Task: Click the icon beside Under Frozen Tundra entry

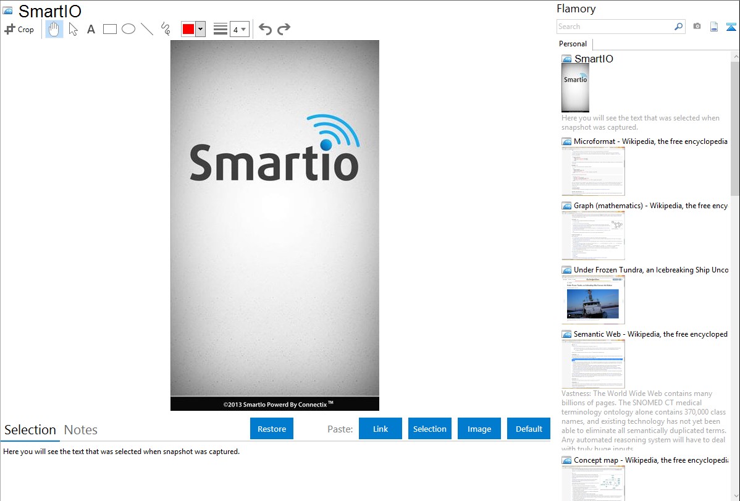Action: (x=566, y=270)
